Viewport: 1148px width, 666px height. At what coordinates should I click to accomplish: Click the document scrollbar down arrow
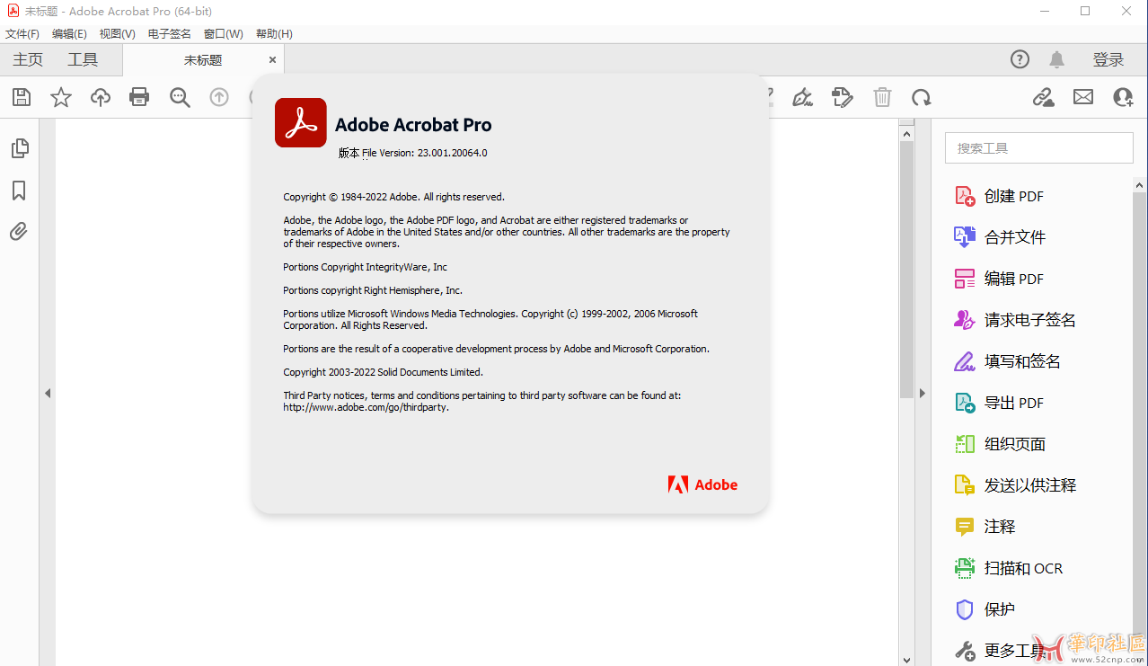point(906,659)
